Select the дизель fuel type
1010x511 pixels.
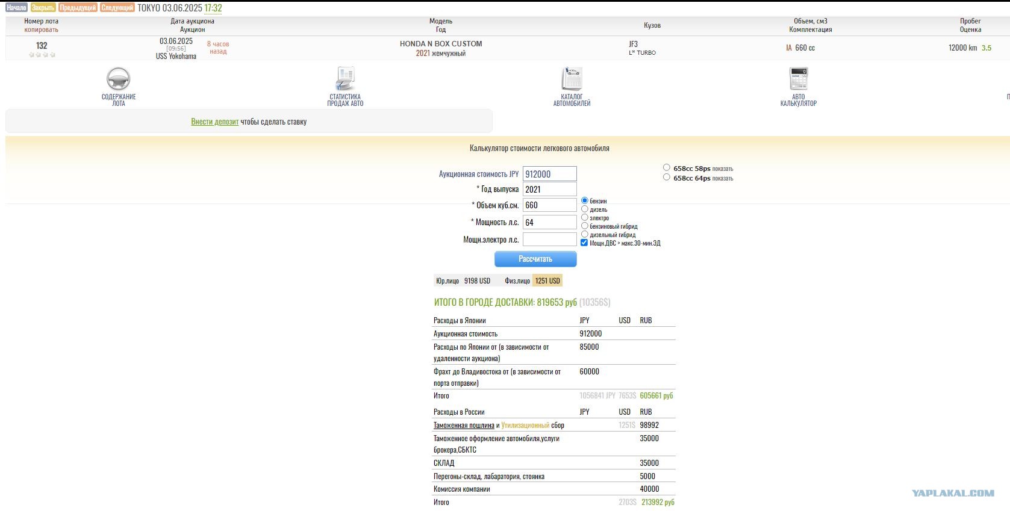[x=584, y=209]
